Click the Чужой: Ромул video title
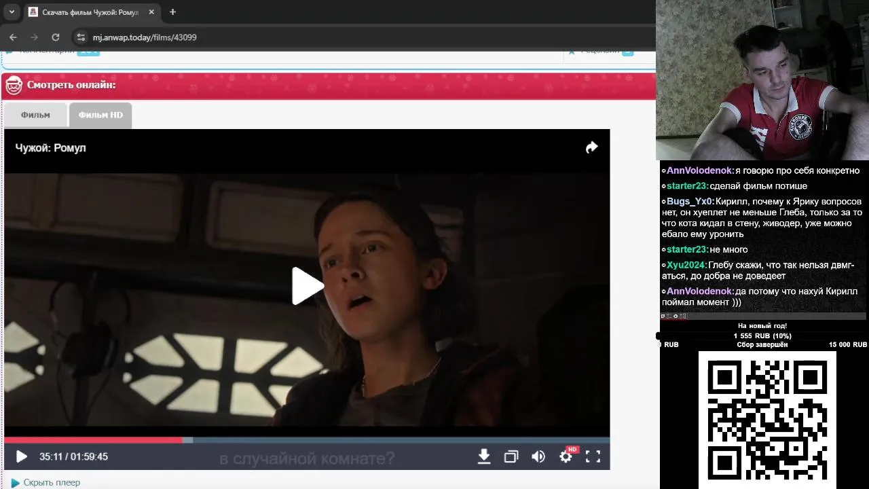869x489 pixels. tap(51, 148)
